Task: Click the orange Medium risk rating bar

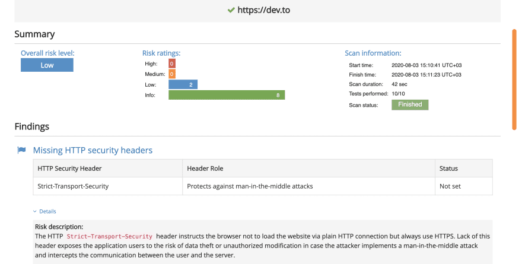Action: coord(171,74)
